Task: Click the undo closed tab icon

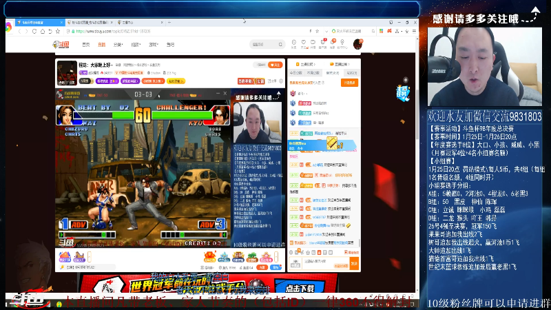Action: pos(50,31)
